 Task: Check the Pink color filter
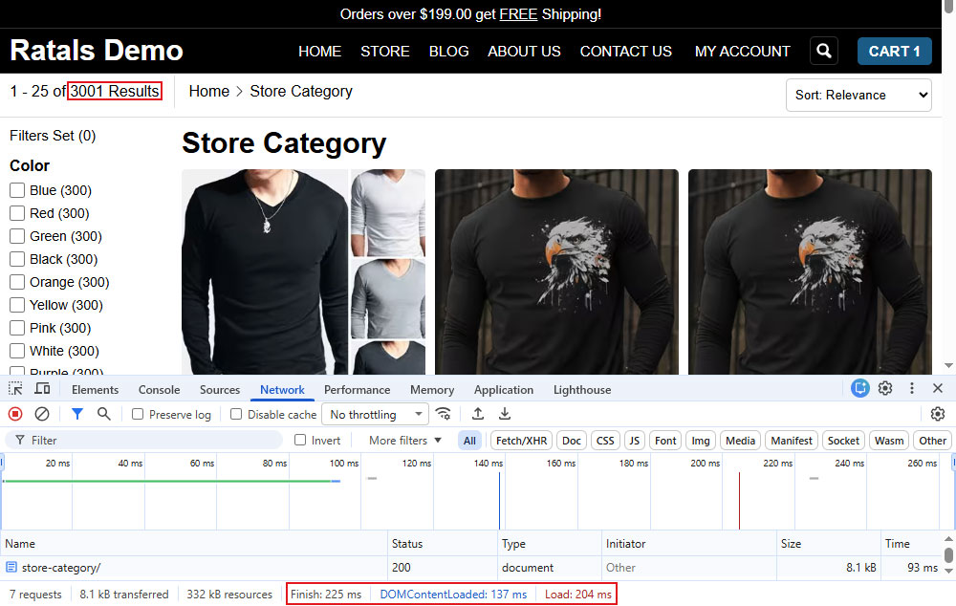coord(17,328)
